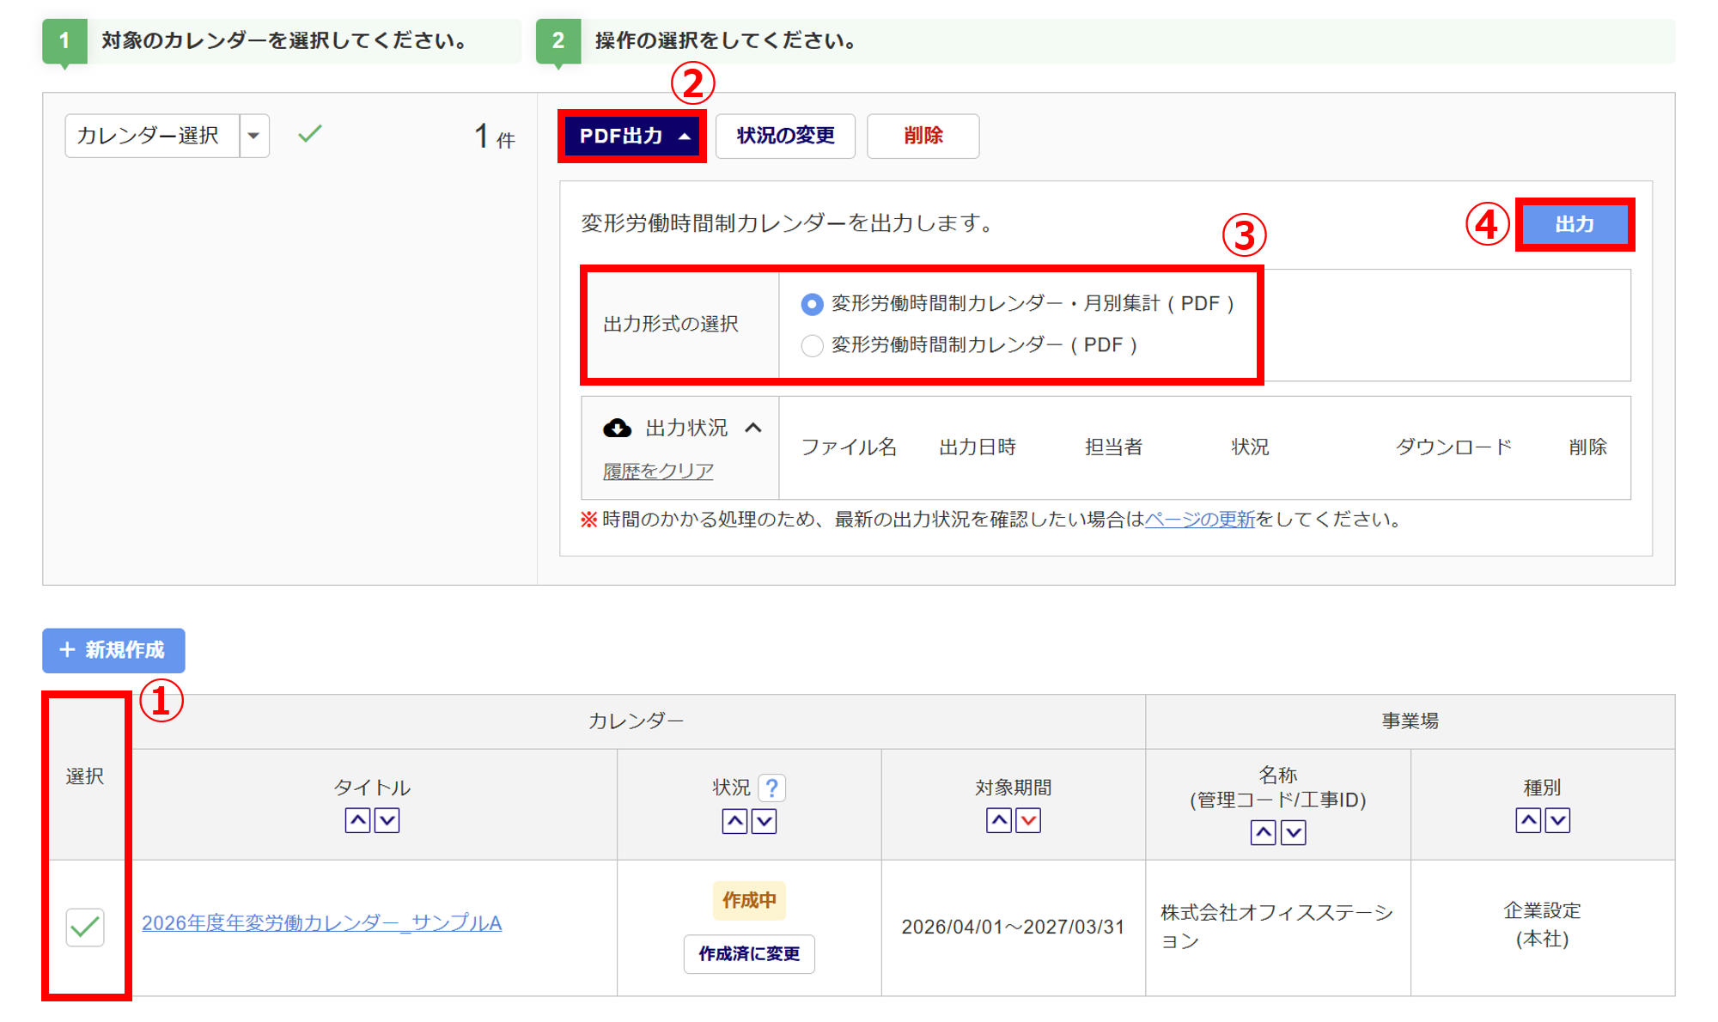
Task: Sort 種別 column descending arrow
Action: pyautogui.click(x=1557, y=820)
